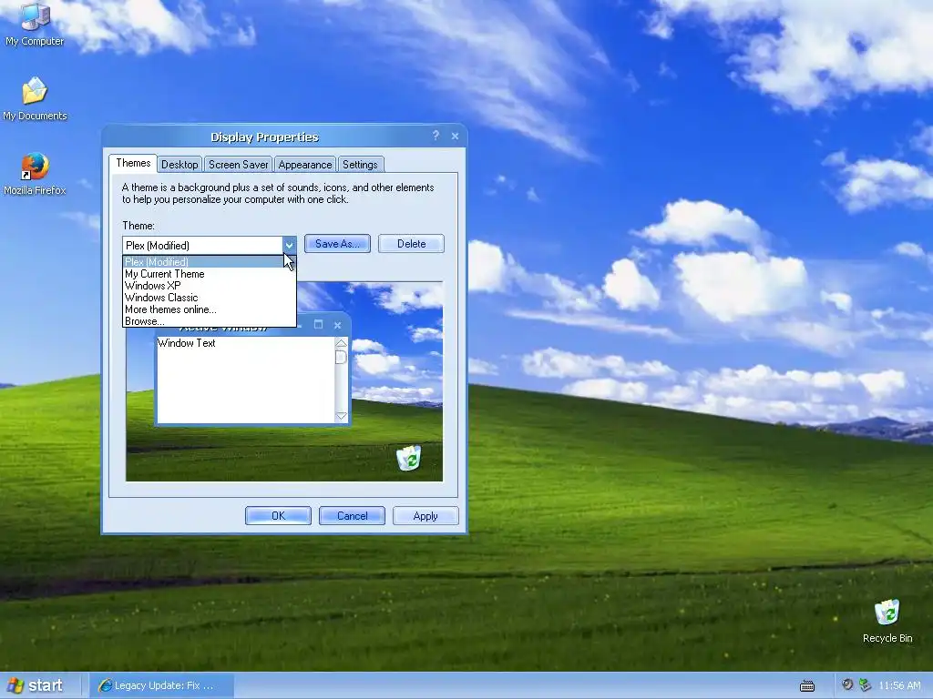Click the Recycle Bin in the theme preview

(409, 459)
